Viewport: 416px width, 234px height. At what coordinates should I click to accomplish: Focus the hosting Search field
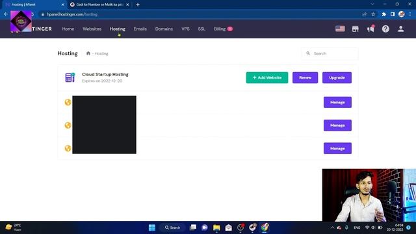click(330, 53)
